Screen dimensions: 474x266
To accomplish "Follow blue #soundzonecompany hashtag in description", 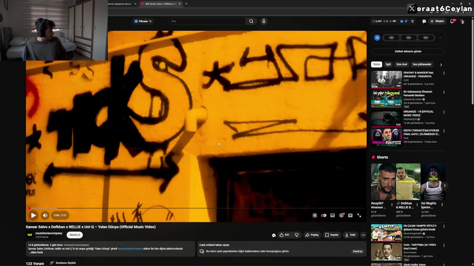I will [130, 249].
